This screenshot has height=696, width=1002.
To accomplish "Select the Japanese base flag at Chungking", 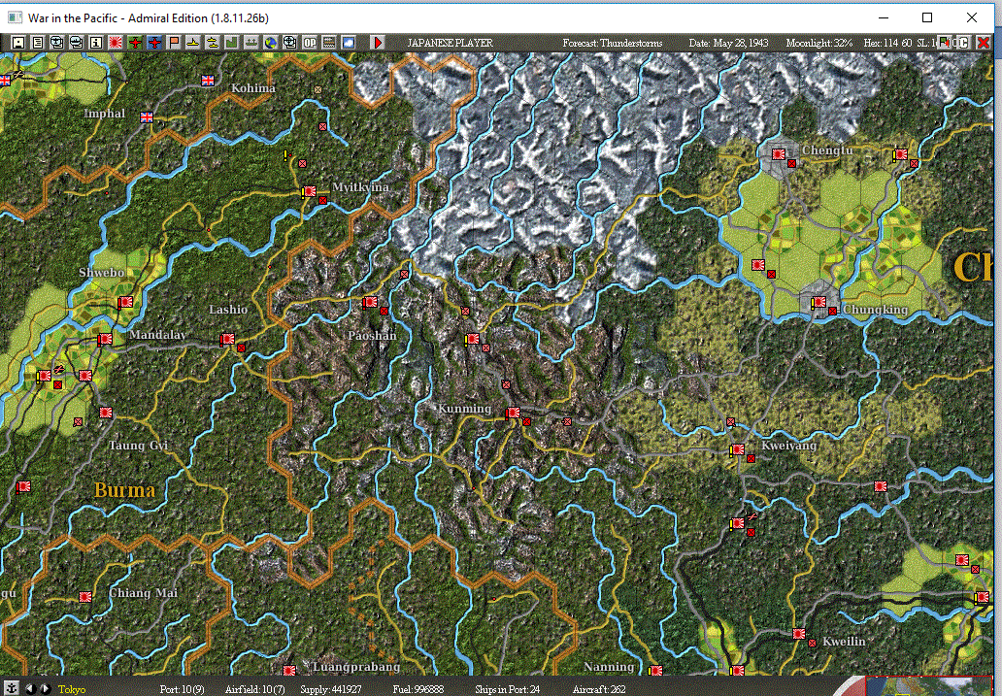I will pyautogui.click(x=818, y=302).
